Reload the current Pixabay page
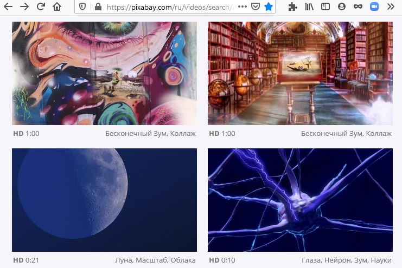This screenshot has height=268, width=402. coord(41,6)
